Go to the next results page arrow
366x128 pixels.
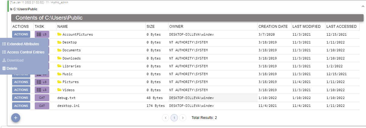(x=183, y=118)
